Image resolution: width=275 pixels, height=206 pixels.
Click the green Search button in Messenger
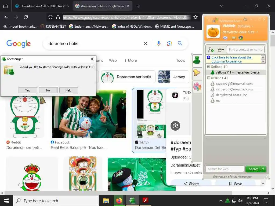tap(254, 169)
